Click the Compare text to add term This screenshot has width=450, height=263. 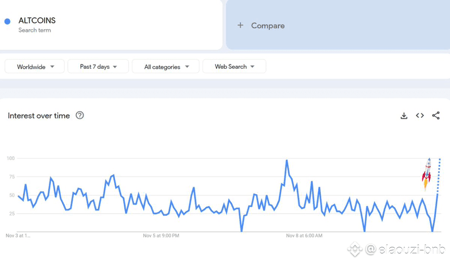(x=268, y=25)
